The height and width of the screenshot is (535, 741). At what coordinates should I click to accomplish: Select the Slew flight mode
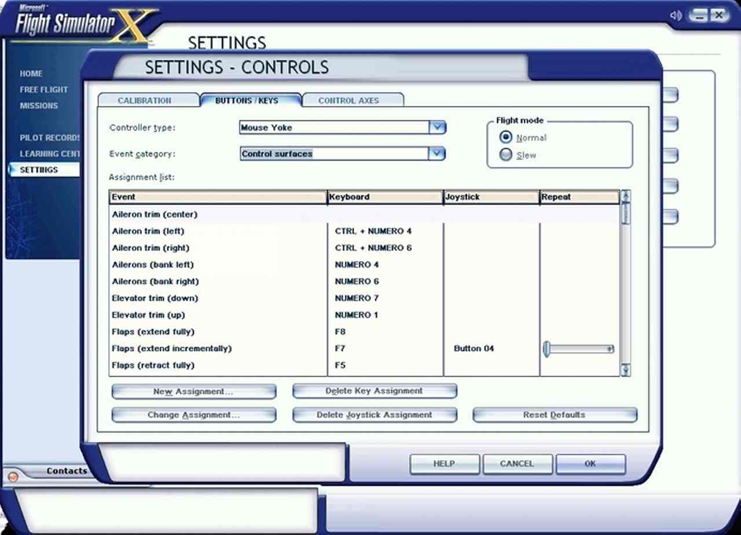(506, 155)
